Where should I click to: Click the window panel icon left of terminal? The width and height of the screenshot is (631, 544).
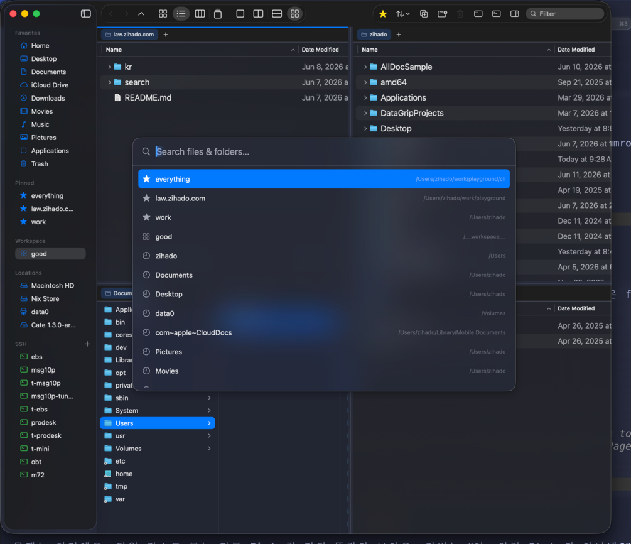(x=478, y=14)
